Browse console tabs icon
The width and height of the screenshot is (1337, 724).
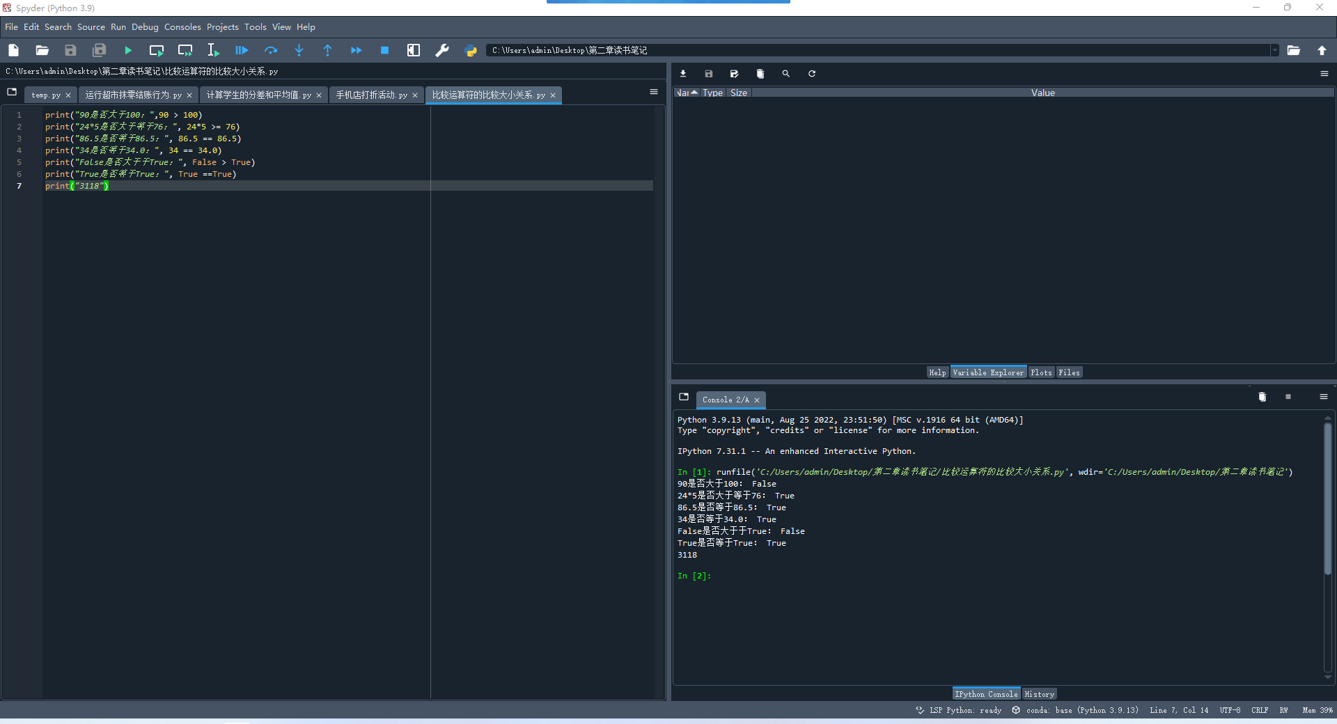click(x=684, y=397)
